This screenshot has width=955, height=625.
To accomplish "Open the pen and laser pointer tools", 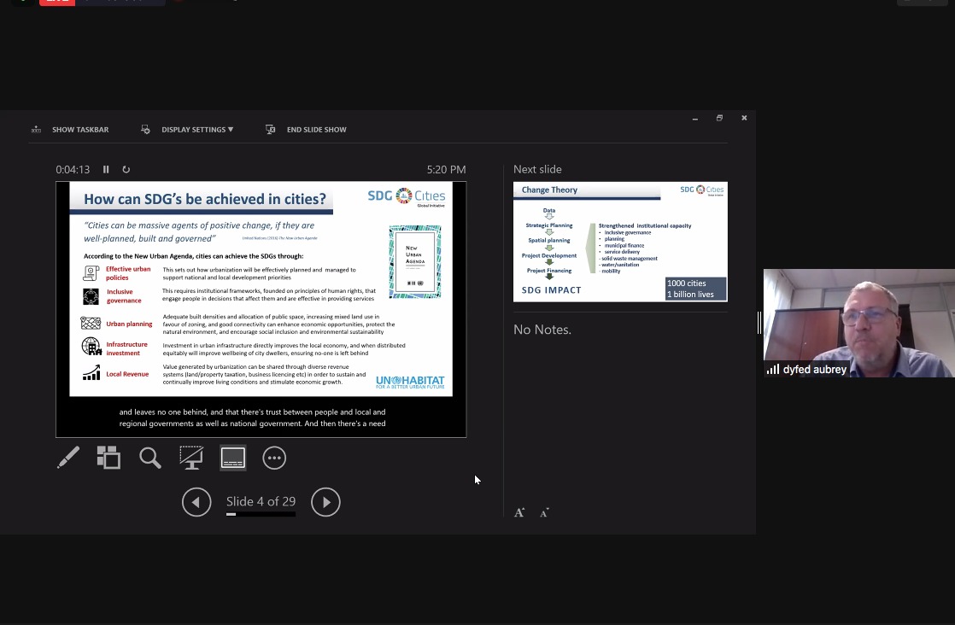I will point(68,458).
